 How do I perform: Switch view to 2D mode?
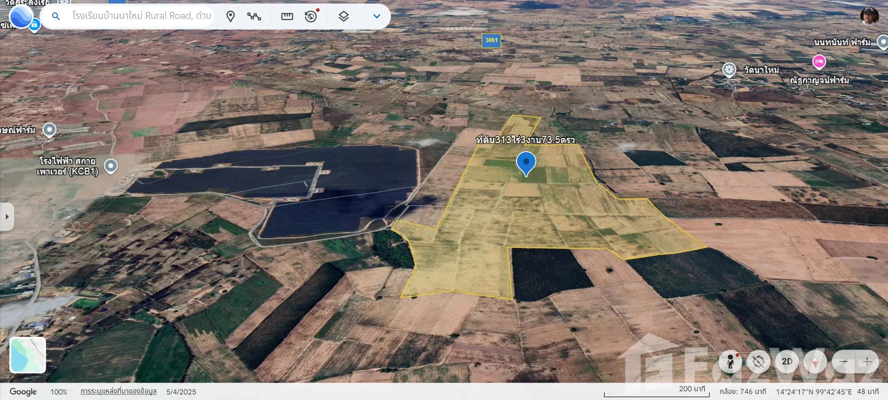pyautogui.click(x=787, y=362)
